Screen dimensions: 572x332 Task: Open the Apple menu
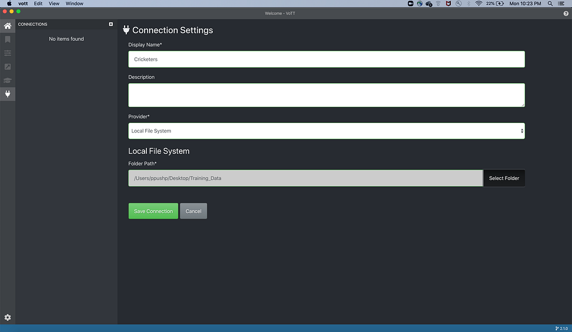9,4
